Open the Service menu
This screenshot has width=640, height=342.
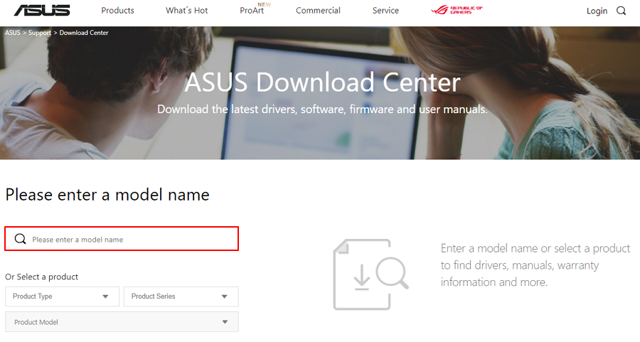click(x=385, y=11)
